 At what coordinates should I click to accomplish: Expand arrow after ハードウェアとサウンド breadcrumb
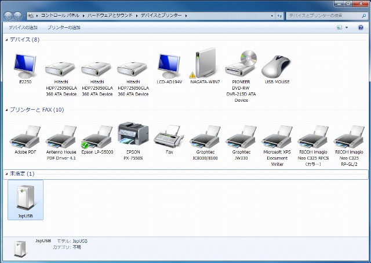pyautogui.click(x=137, y=16)
